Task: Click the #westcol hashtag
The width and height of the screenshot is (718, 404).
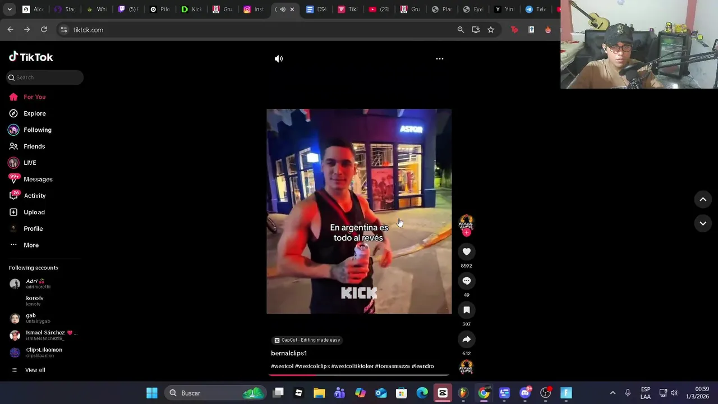Action: pos(282,366)
